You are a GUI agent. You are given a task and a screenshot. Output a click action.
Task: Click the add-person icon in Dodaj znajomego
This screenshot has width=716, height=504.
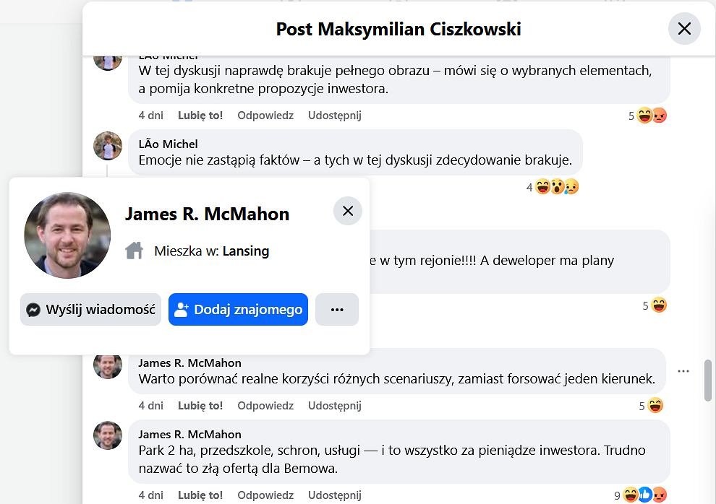(182, 310)
